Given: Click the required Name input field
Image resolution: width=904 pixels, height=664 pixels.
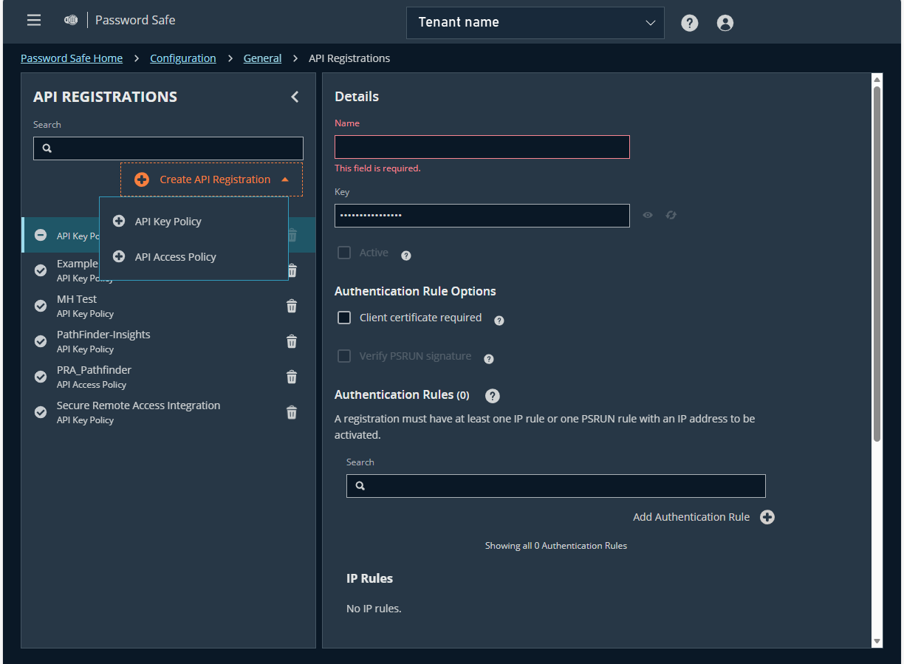Looking at the screenshot, I should pos(482,147).
